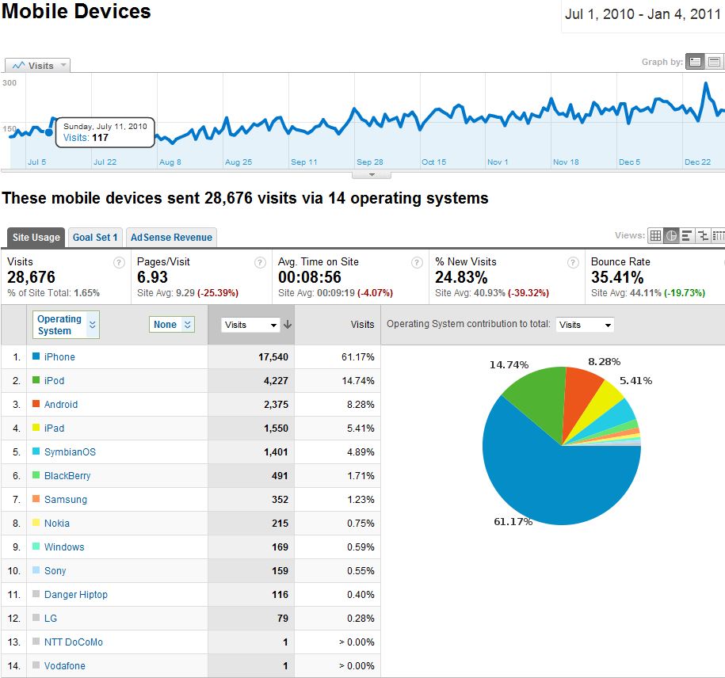Switch to the Goal Set 1 tab
This screenshot has height=678, width=725.
click(x=95, y=237)
